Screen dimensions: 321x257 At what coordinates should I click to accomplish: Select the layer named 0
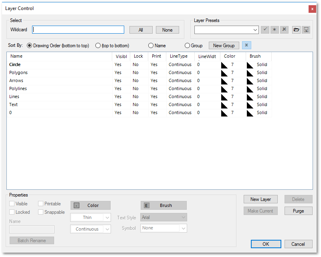pyautogui.click(x=10, y=112)
